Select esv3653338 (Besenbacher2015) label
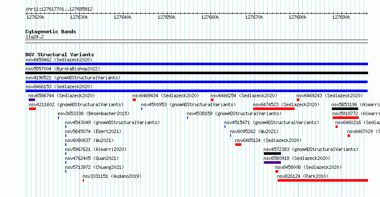Viewport: 380px width, 197px height. click(x=94, y=113)
